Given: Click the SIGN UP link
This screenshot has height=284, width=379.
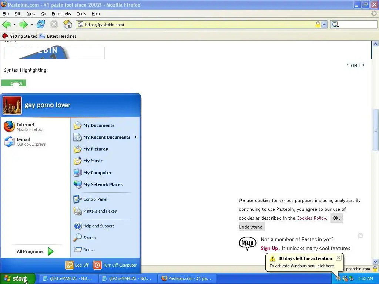Looking at the screenshot, I should (x=355, y=66).
